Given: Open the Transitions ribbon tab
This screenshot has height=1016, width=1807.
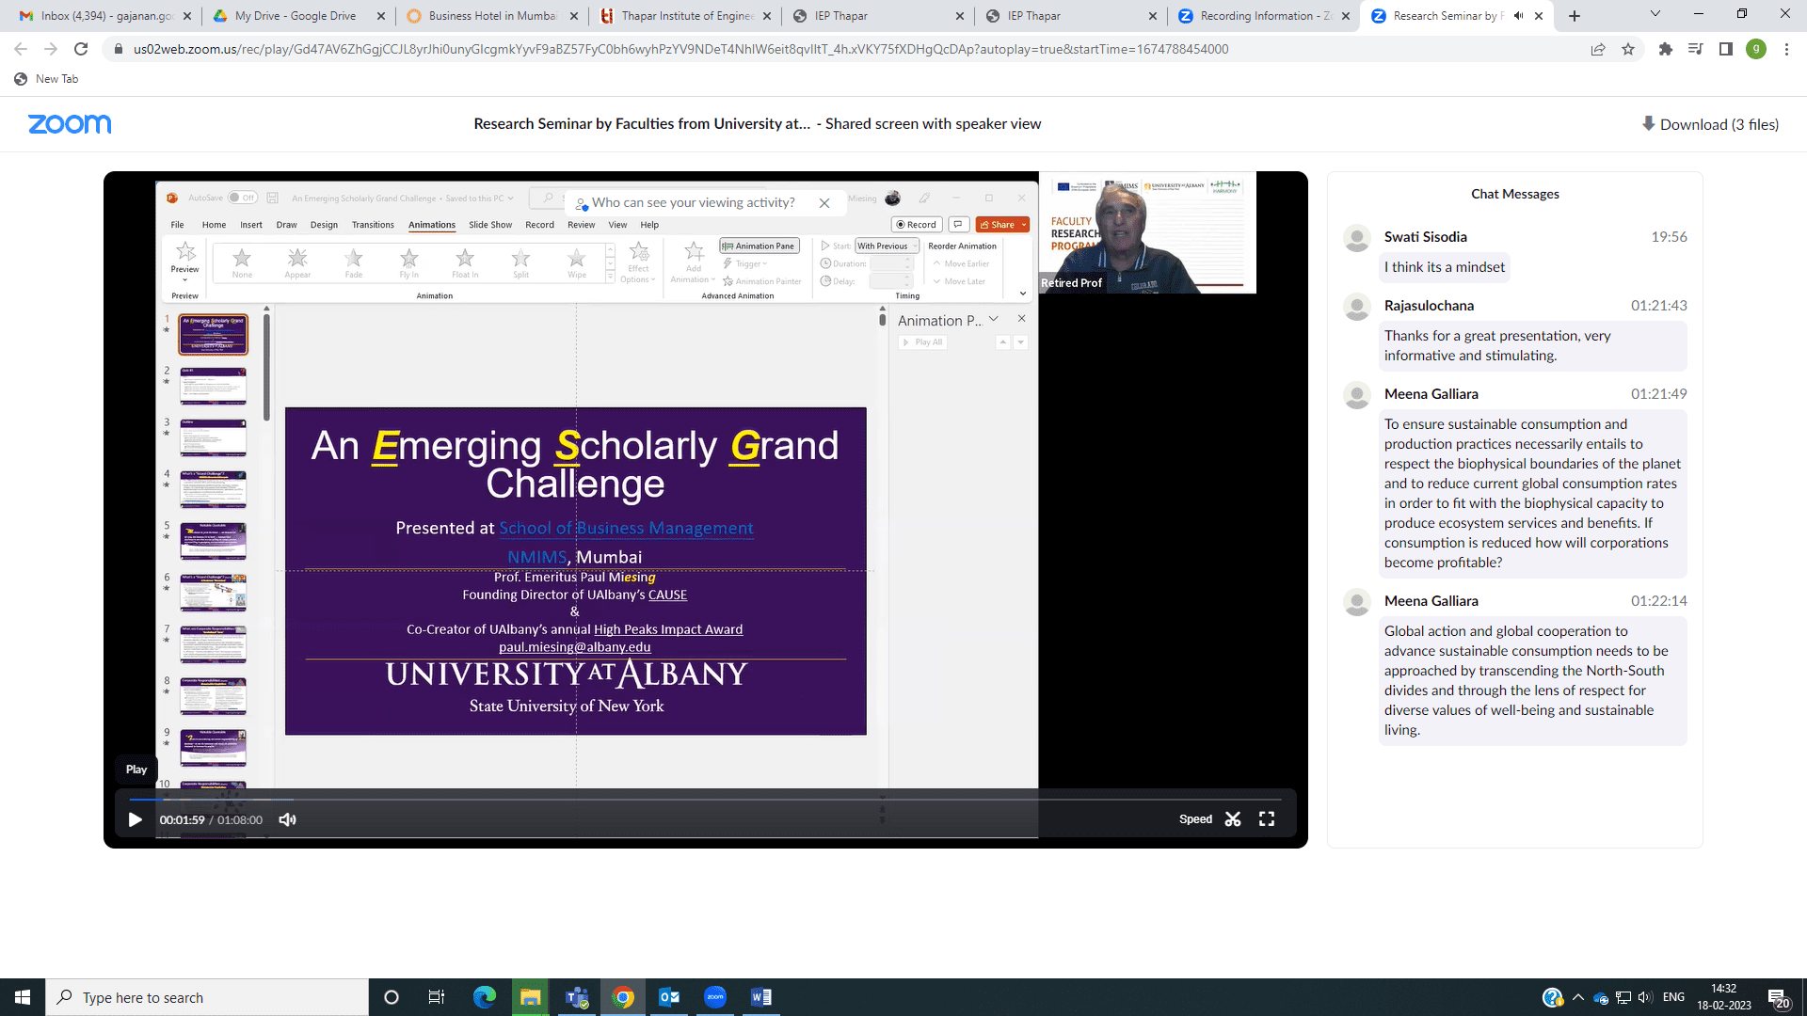Looking at the screenshot, I should click(373, 225).
